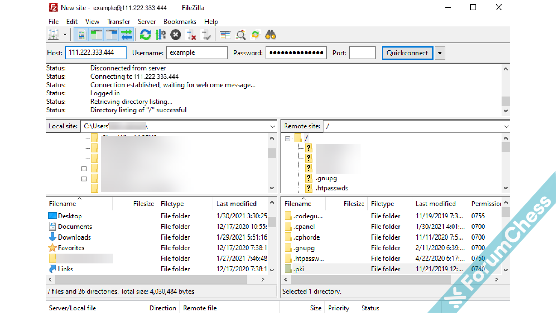This screenshot has height=313, width=556.
Task: Click the Quickconnect button
Action: coord(407,53)
